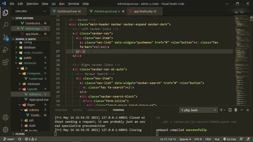Screen dimensions: 253x142
Task: Split the editor to the right
Action: click(x=242, y=11)
